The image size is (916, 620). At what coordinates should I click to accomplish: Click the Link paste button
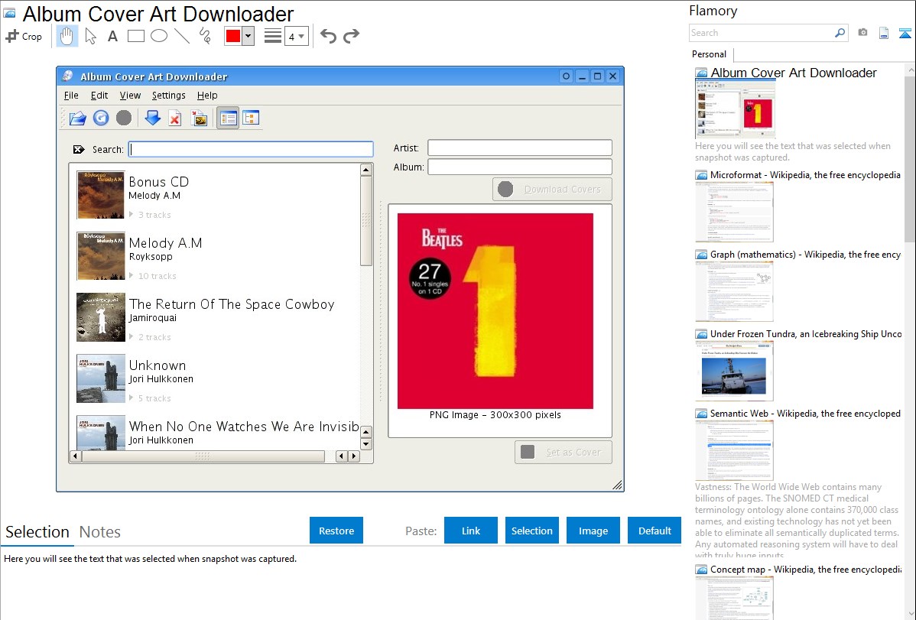click(x=471, y=531)
